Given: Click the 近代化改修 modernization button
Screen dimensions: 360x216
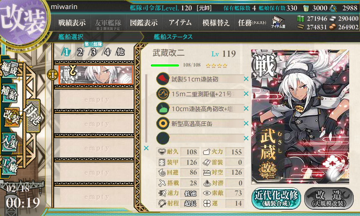Looking at the screenshot, I should click(x=276, y=198).
